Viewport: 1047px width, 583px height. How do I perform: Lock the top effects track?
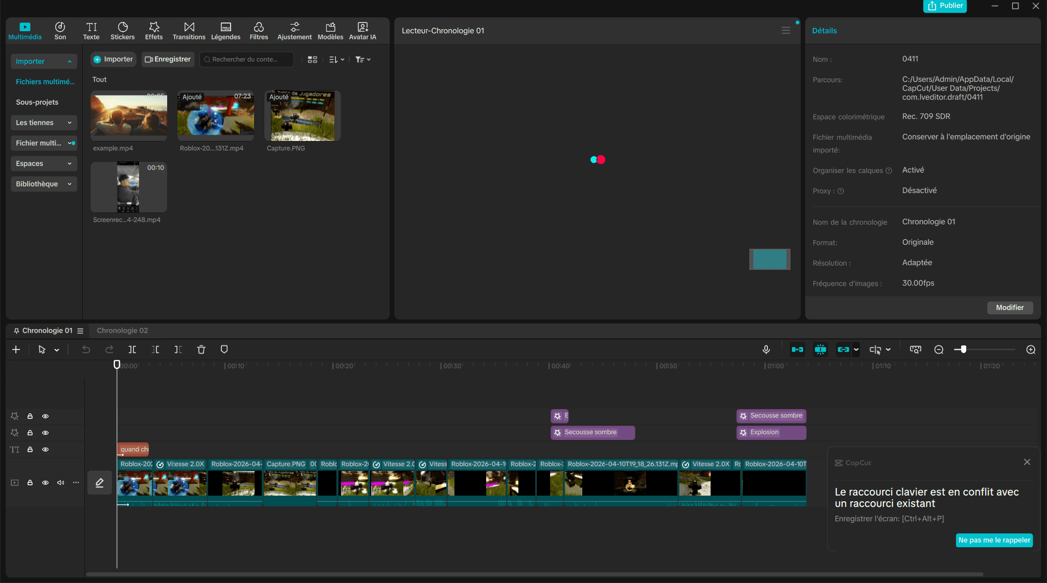pyautogui.click(x=30, y=416)
